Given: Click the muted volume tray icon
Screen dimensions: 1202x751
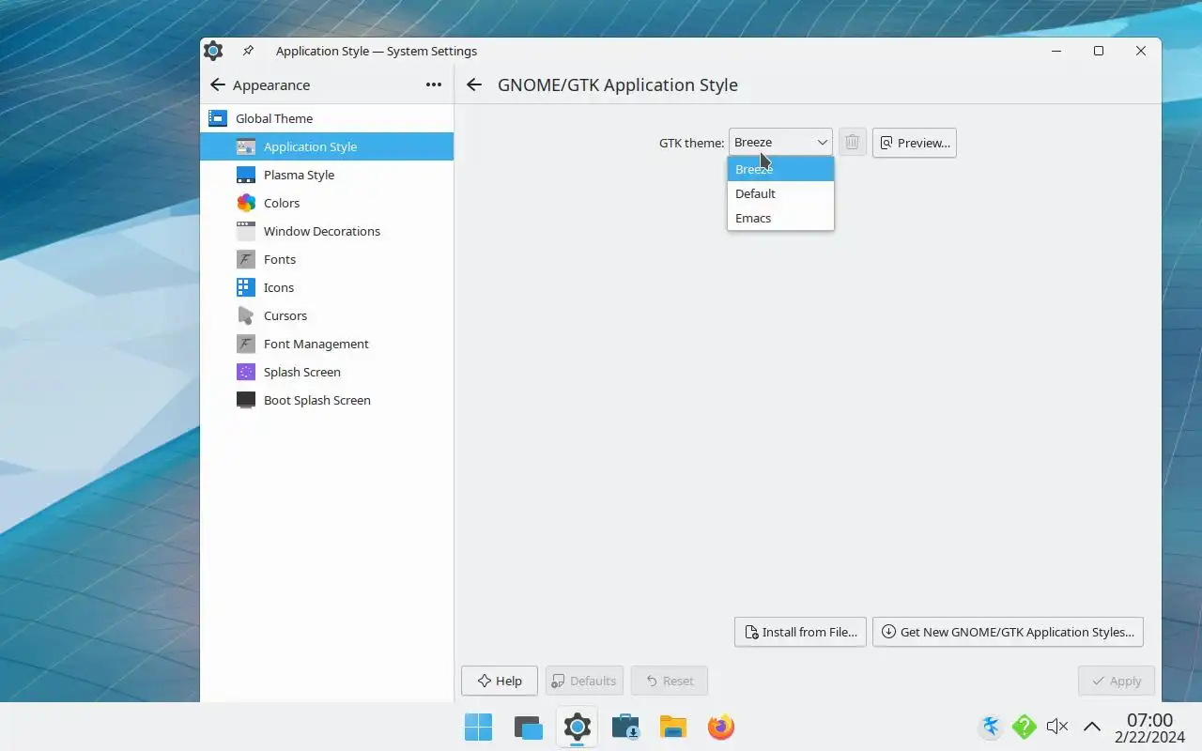Looking at the screenshot, I should (1057, 726).
